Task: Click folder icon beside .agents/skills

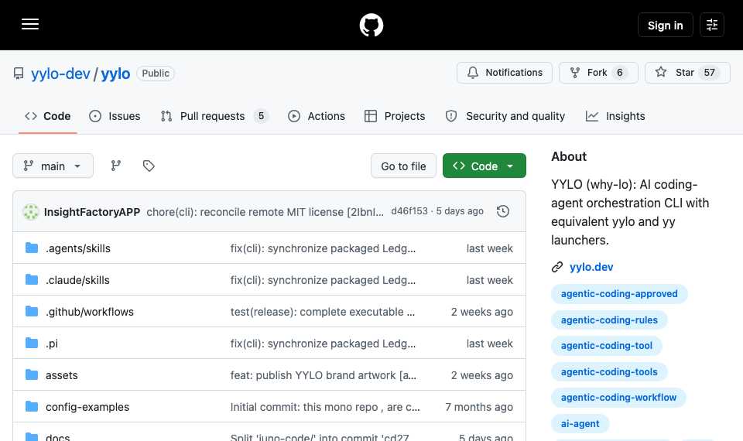Action: pyautogui.click(x=32, y=248)
